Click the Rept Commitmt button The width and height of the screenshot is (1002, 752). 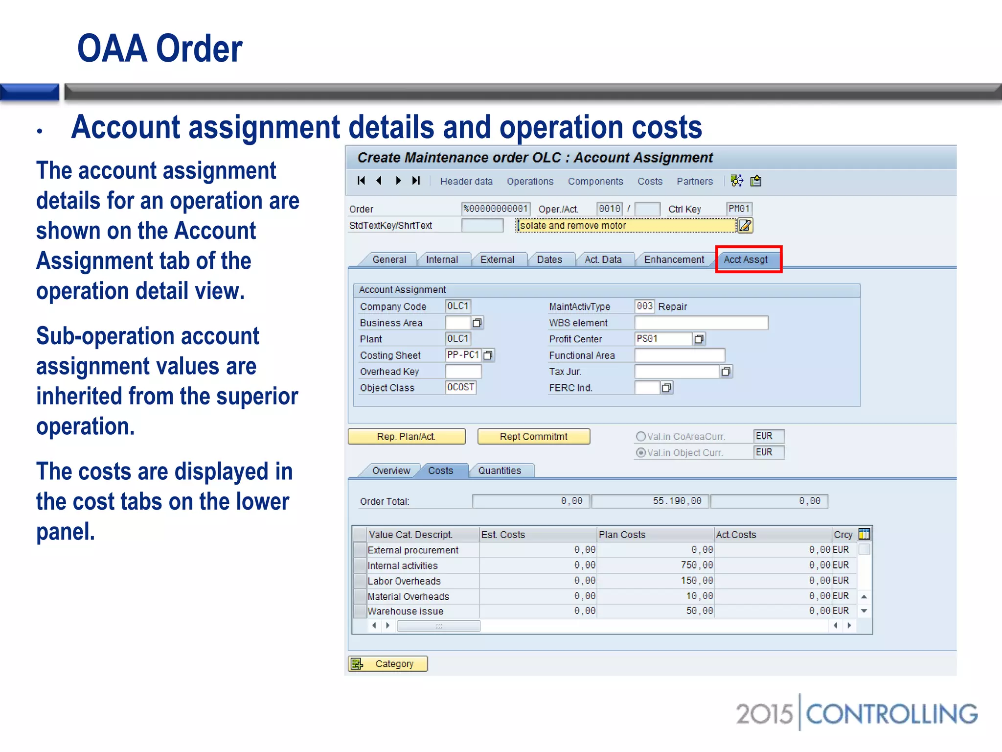(x=534, y=436)
